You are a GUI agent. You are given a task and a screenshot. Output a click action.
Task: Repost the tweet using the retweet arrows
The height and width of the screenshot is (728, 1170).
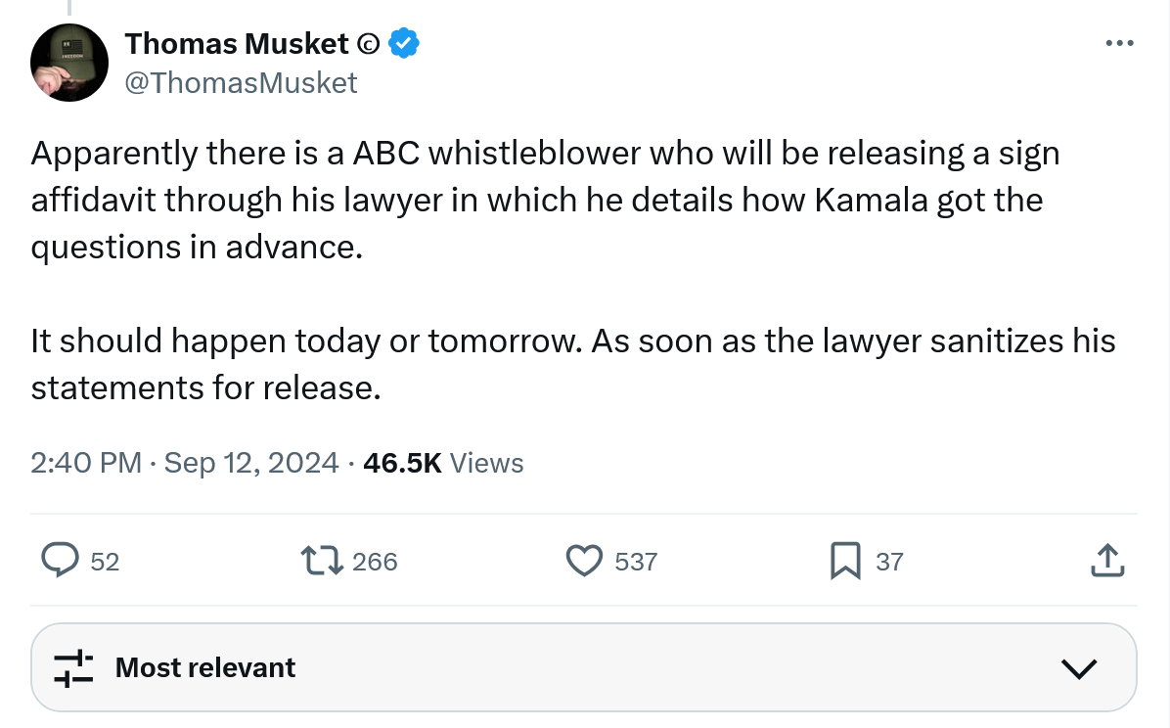322,561
